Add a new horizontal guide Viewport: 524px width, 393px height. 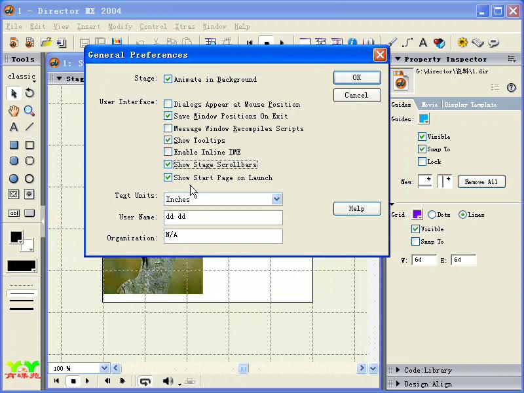pyautogui.click(x=425, y=181)
